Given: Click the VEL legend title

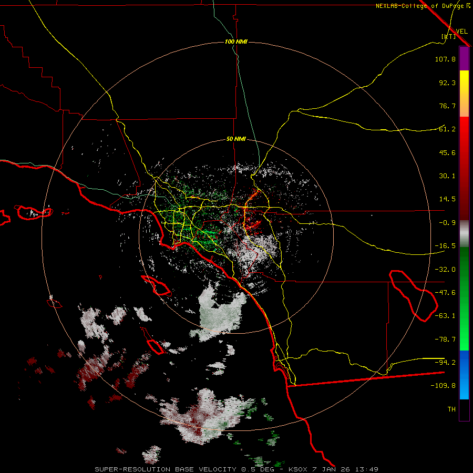Looking at the screenshot, I should [x=461, y=32].
